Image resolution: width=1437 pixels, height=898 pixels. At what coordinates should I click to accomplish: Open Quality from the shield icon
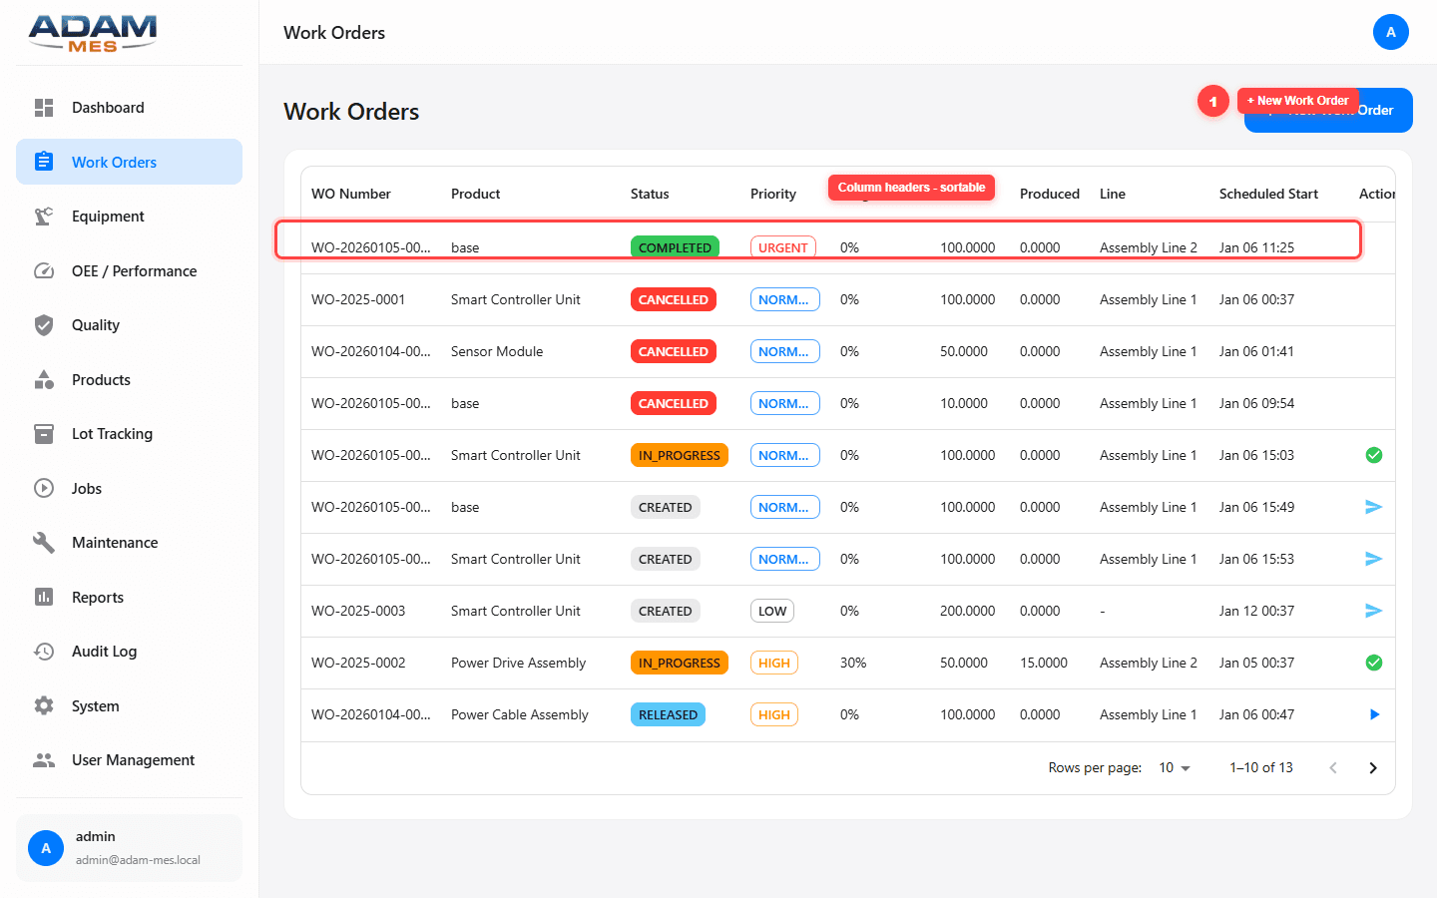pos(44,324)
